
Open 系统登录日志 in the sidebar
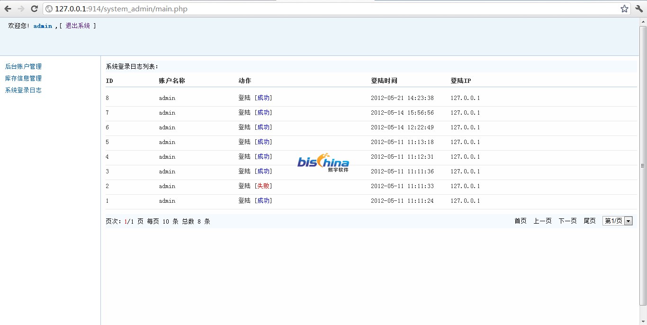(x=23, y=90)
